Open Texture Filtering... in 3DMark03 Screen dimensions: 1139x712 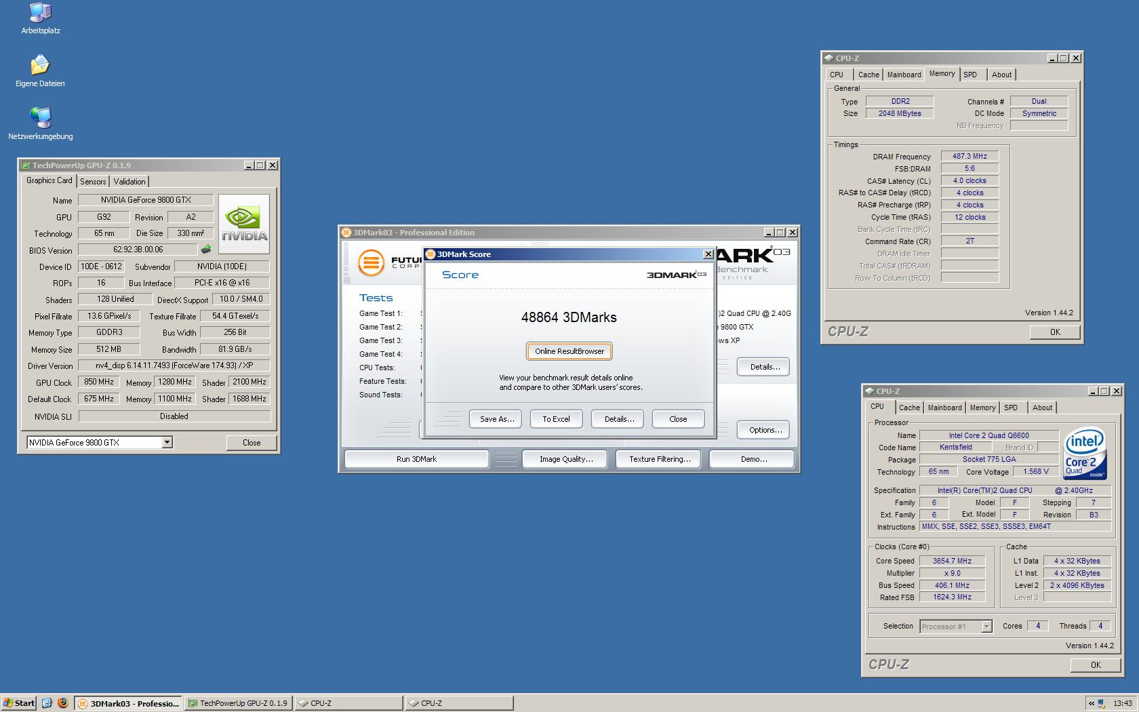[x=660, y=459]
